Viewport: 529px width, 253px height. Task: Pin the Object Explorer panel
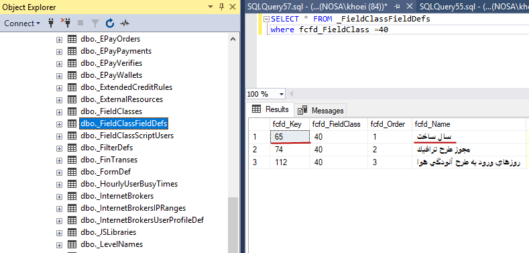[222, 7]
